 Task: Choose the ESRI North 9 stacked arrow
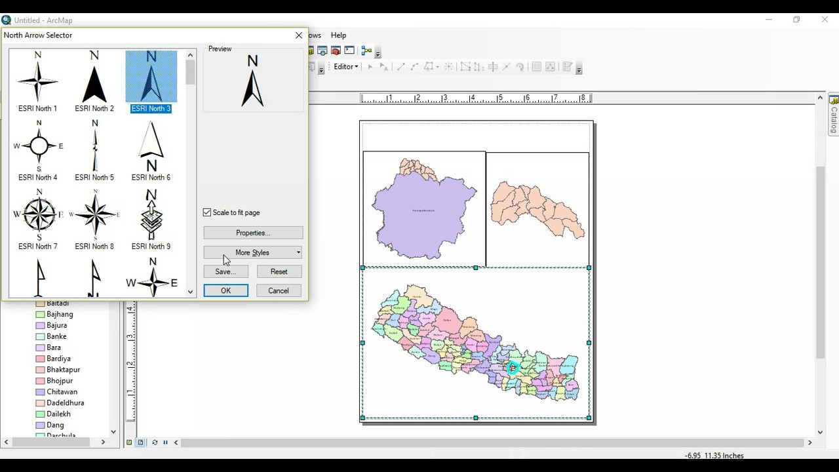point(151,220)
